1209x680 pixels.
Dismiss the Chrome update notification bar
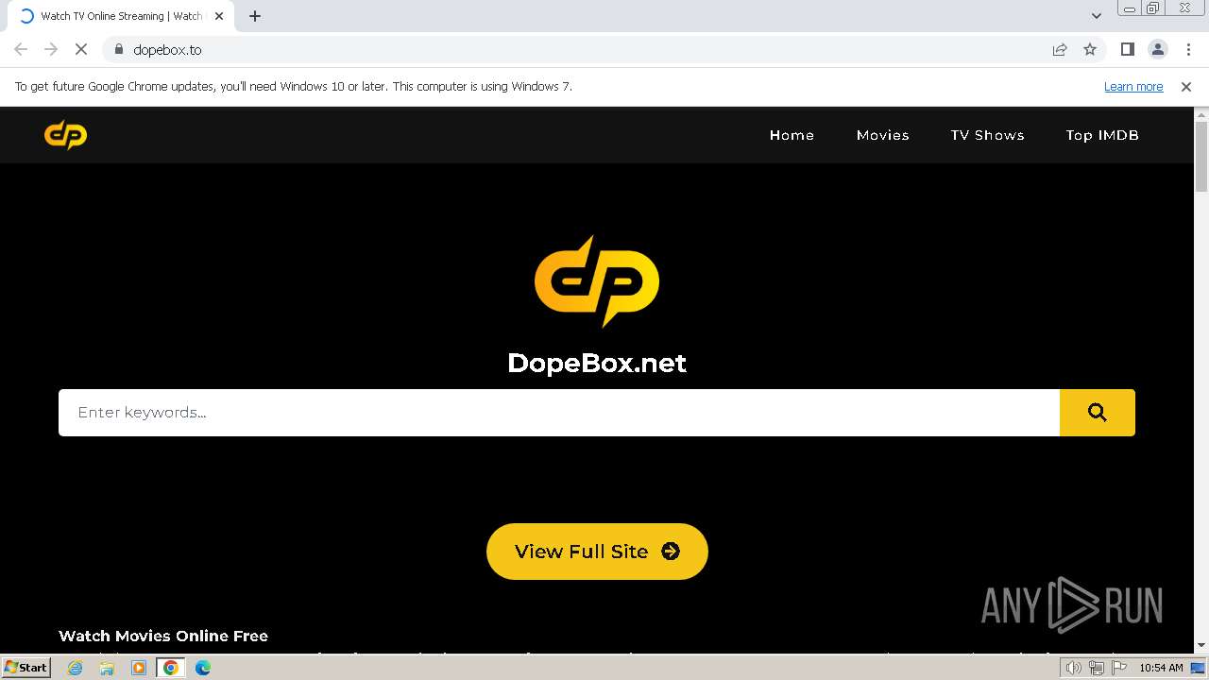(x=1186, y=86)
